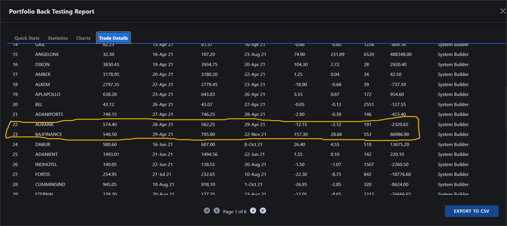Close the Portfolio Back Testing Report dialog
This screenshot has width=507, height=226.
point(502,11)
